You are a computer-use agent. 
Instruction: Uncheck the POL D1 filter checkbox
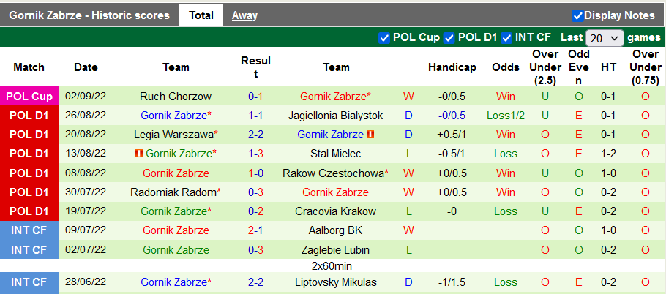pyautogui.click(x=449, y=37)
